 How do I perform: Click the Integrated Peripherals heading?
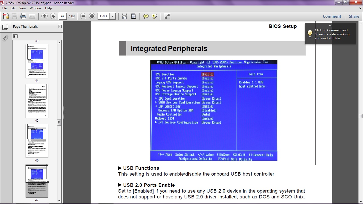tap(169, 49)
